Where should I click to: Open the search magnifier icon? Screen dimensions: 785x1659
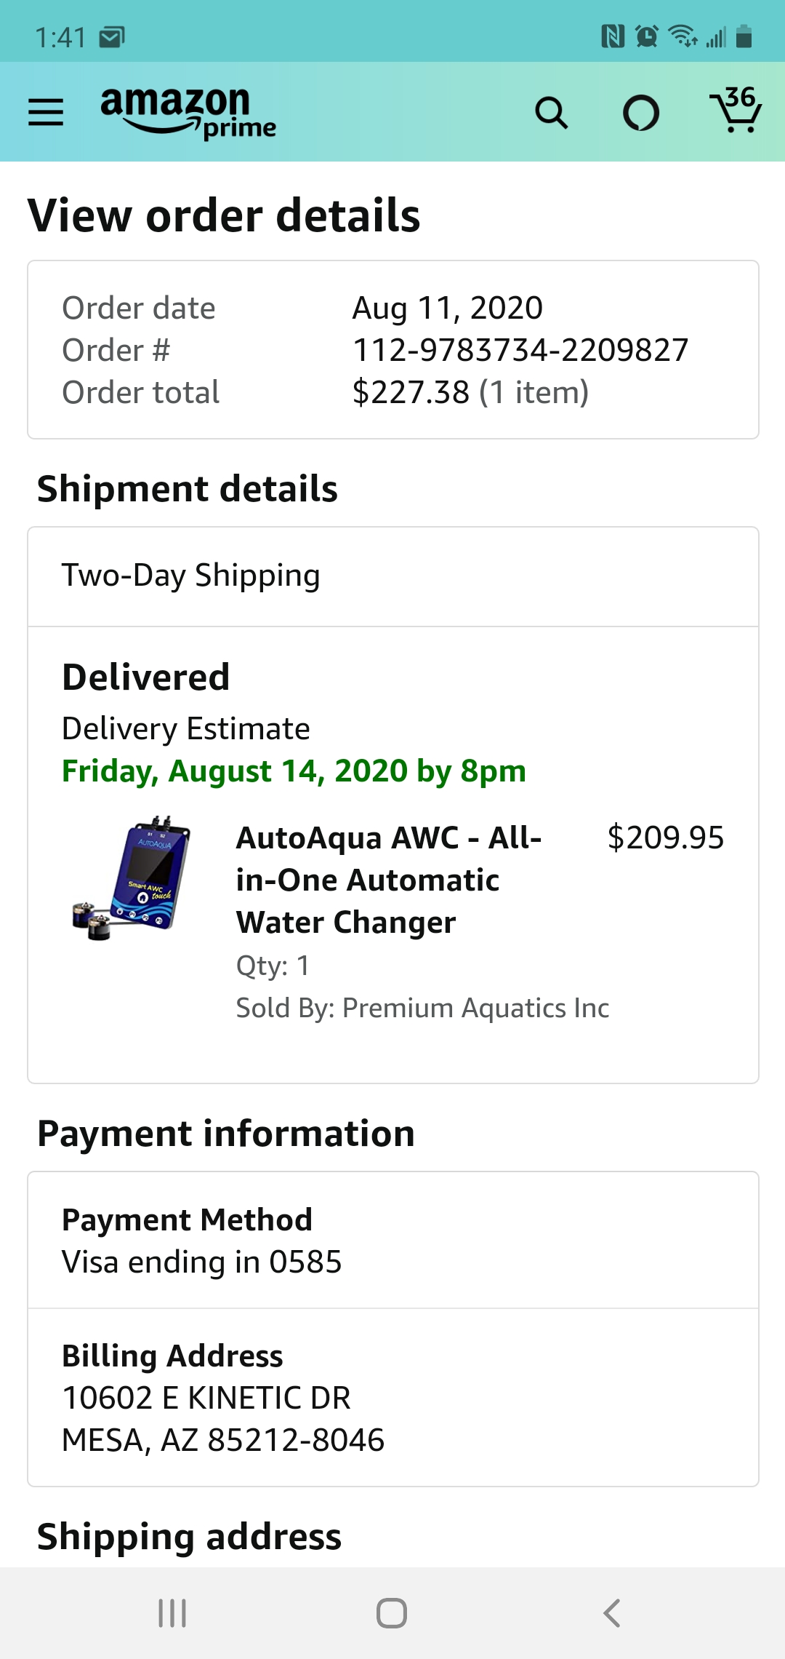click(551, 113)
